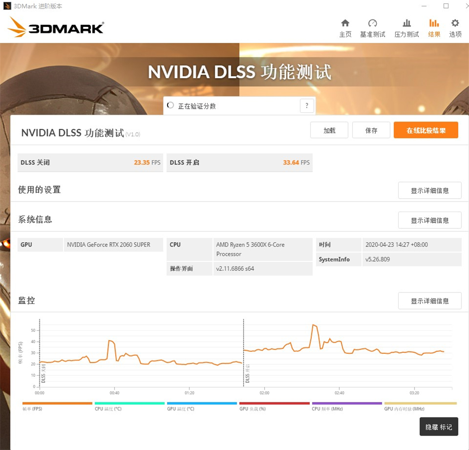The image size is (469, 450).
Task: Expand 系统信息 detailed information
Action: coord(429,220)
